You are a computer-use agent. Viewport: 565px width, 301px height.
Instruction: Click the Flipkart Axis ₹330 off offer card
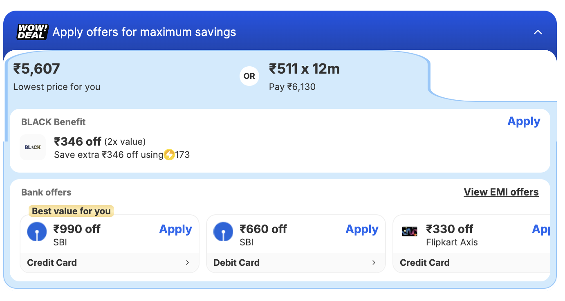(x=470, y=243)
